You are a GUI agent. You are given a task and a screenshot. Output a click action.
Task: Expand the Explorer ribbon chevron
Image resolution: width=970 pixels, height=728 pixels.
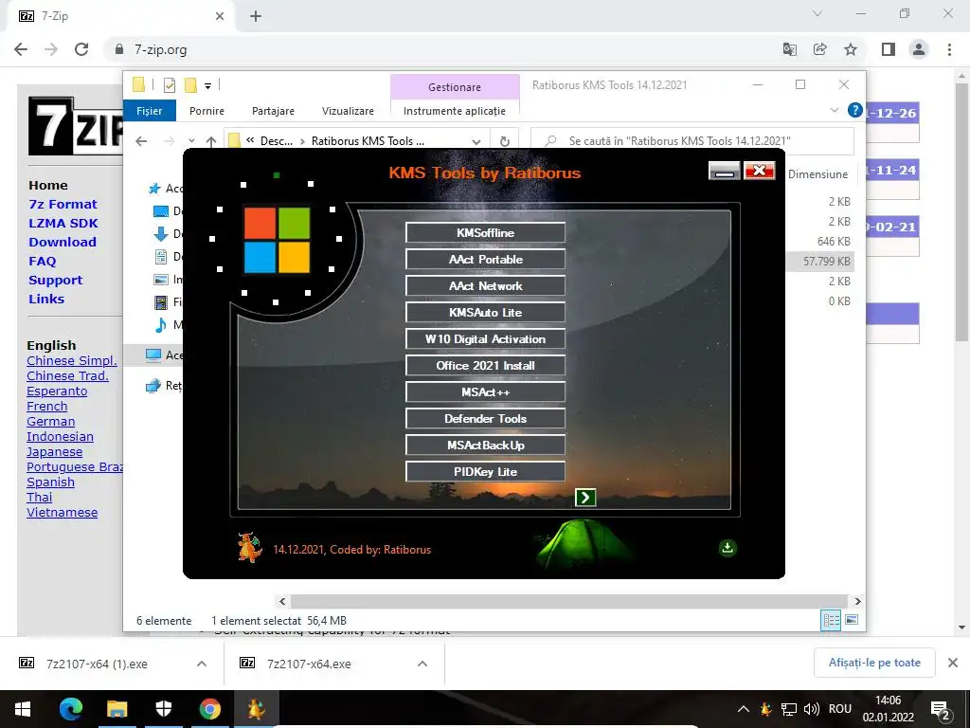point(834,110)
